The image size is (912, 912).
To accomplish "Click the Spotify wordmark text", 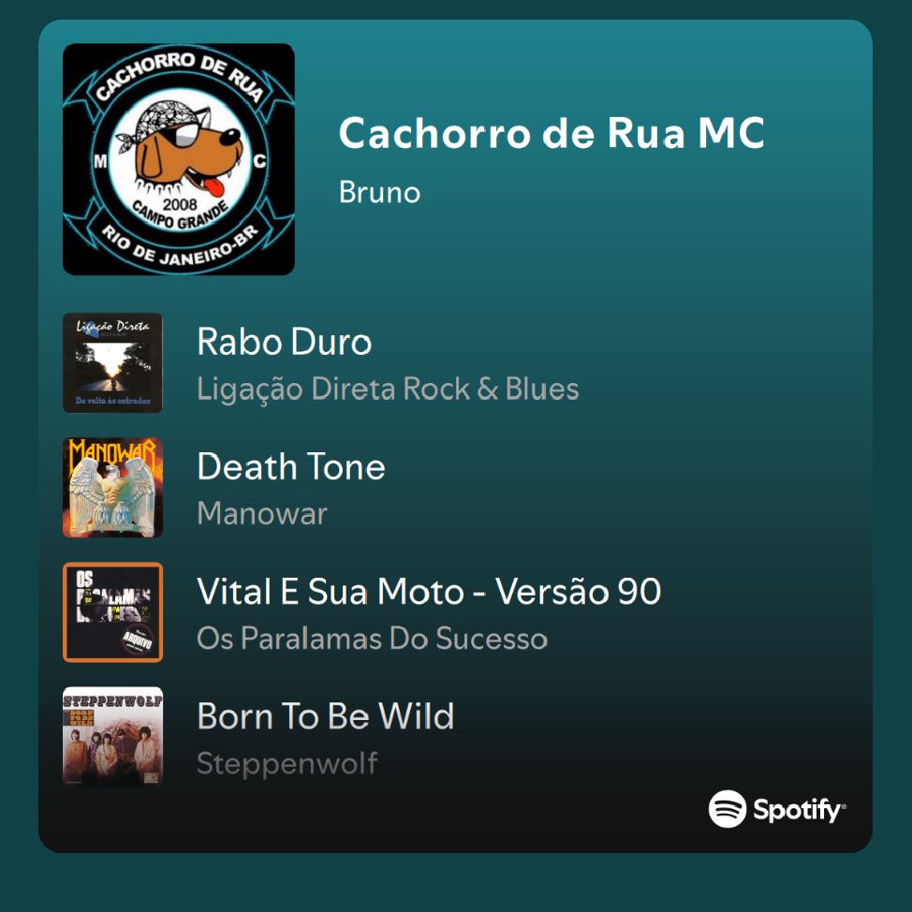I will coord(799,810).
